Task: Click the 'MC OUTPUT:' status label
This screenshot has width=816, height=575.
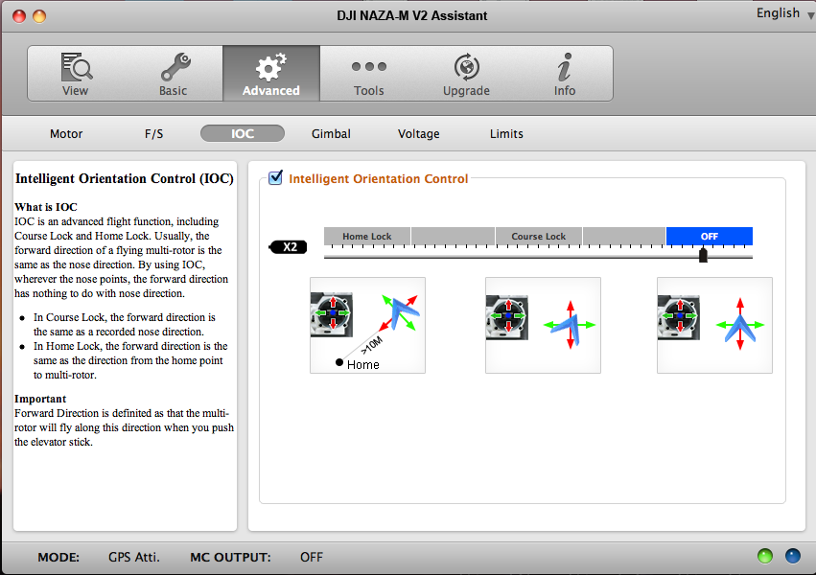Action: point(230,558)
